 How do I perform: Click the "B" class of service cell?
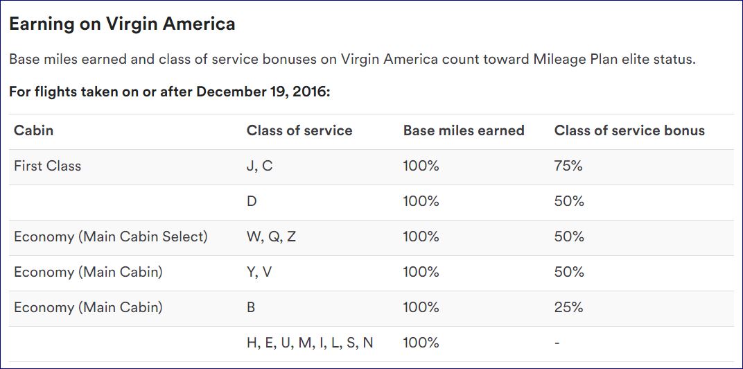pos(251,307)
